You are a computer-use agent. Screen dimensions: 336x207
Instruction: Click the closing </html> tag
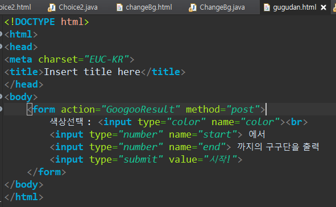tap(24, 197)
